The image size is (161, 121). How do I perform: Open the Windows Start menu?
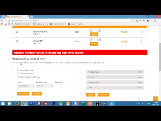click(x=3, y=104)
